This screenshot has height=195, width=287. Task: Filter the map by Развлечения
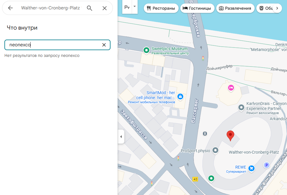(235, 8)
